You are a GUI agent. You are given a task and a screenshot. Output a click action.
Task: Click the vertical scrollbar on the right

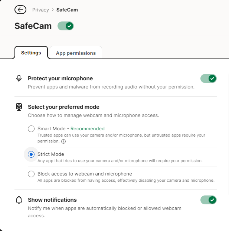pyautogui.click(x=228, y=133)
